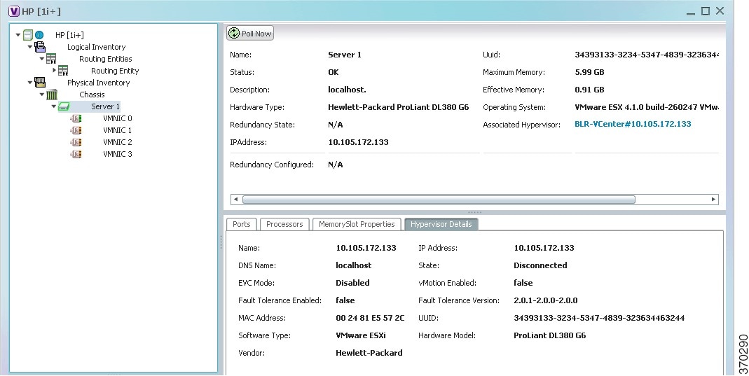
Task: Click the hypervisor UUID value ending 463244
Action: pyautogui.click(x=599, y=318)
